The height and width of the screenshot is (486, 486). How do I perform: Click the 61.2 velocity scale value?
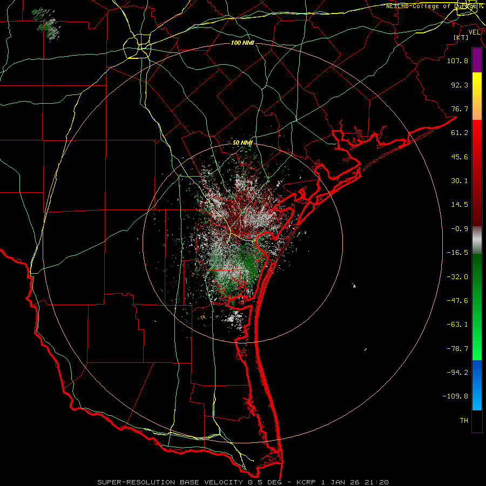460,133
